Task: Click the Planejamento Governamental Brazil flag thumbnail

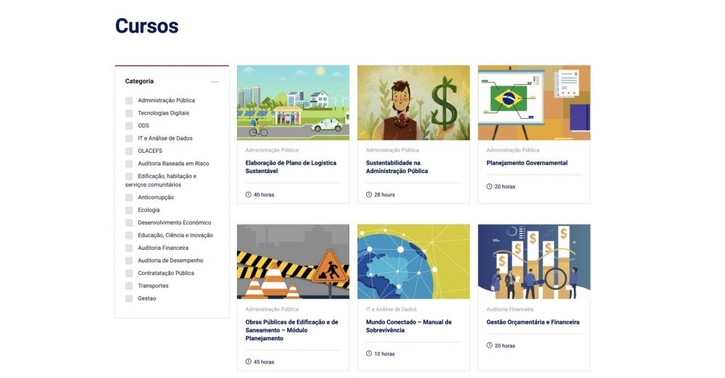Action: pos(534,102)
